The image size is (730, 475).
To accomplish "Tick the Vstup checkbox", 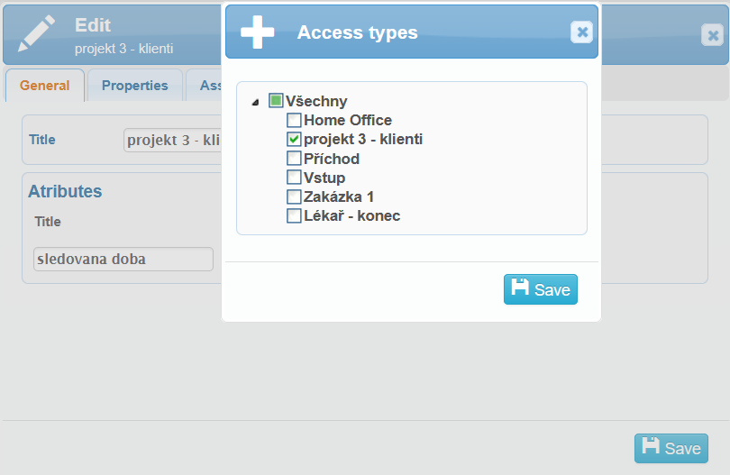I will click(294, 178).
